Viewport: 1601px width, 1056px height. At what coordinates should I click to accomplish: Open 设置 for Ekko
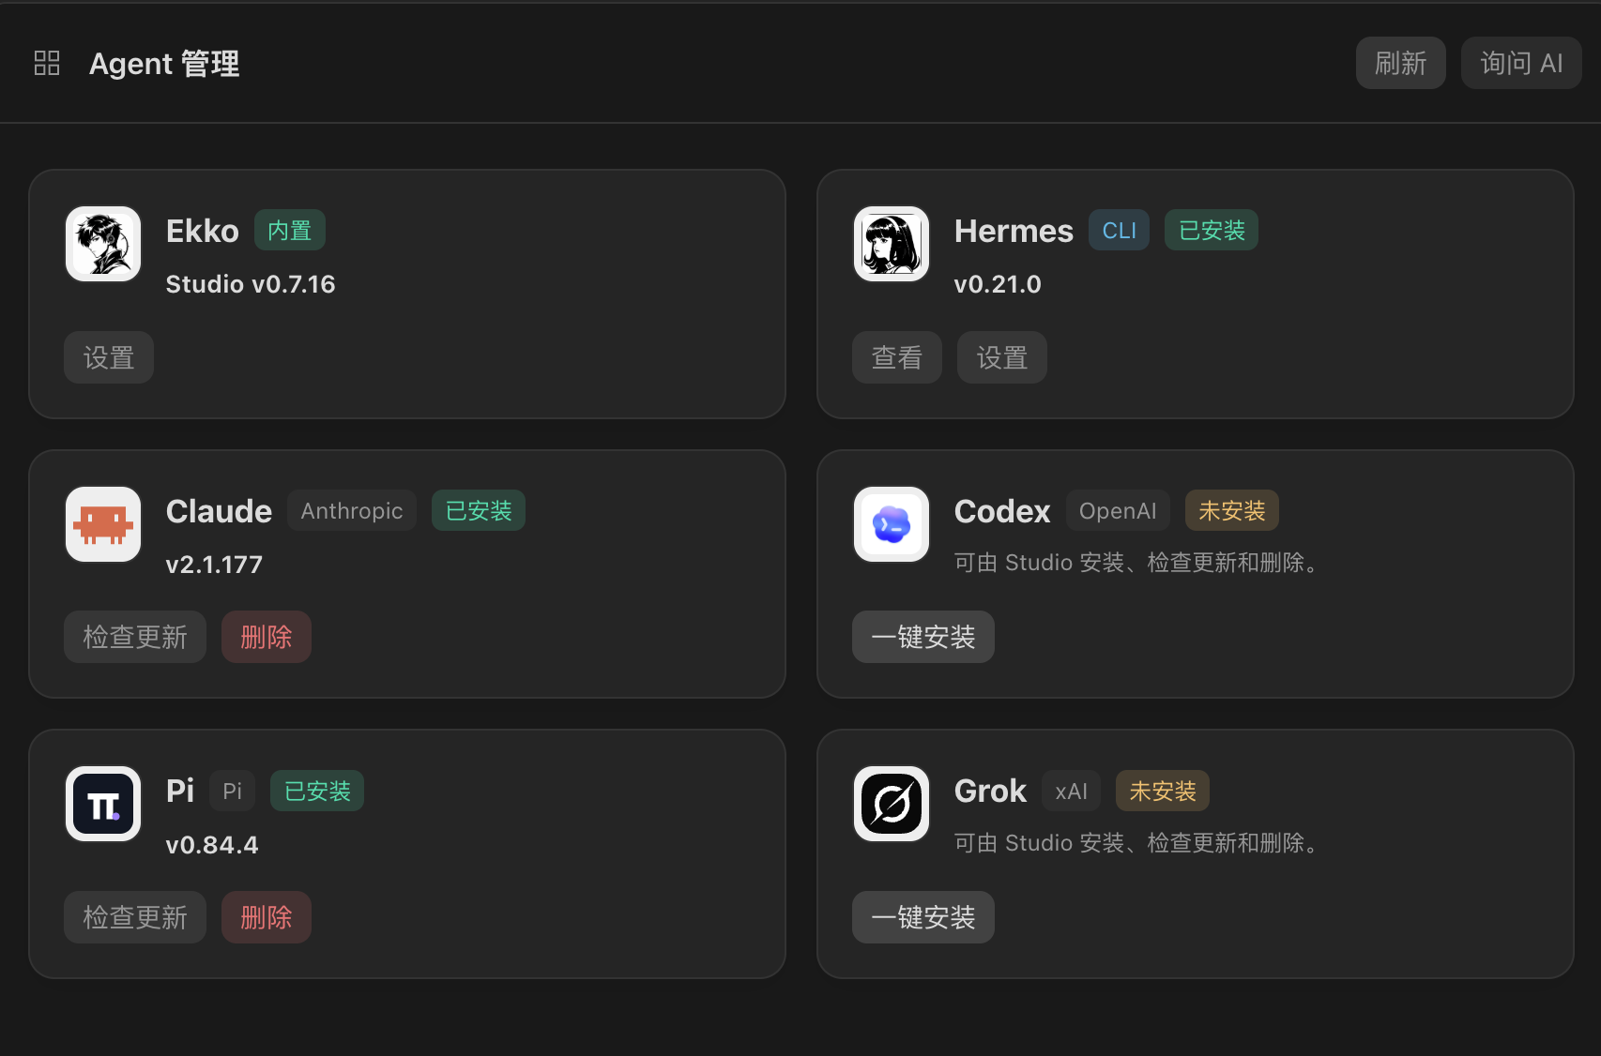click(x=109, y=357)
